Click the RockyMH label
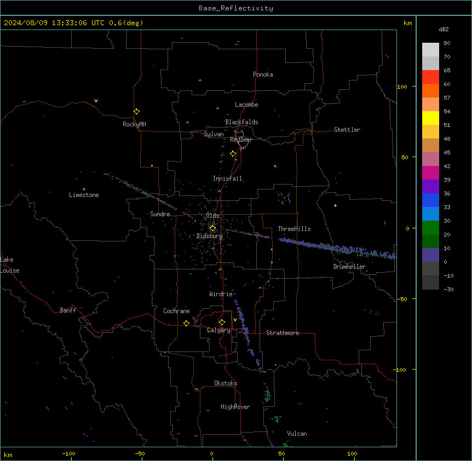 click(x=134, y=124)
